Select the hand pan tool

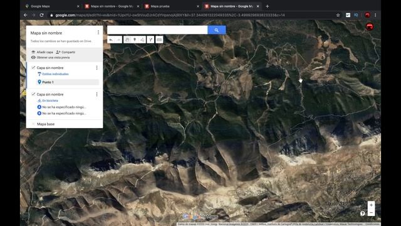pyautogui.click(x=127, y=40)
